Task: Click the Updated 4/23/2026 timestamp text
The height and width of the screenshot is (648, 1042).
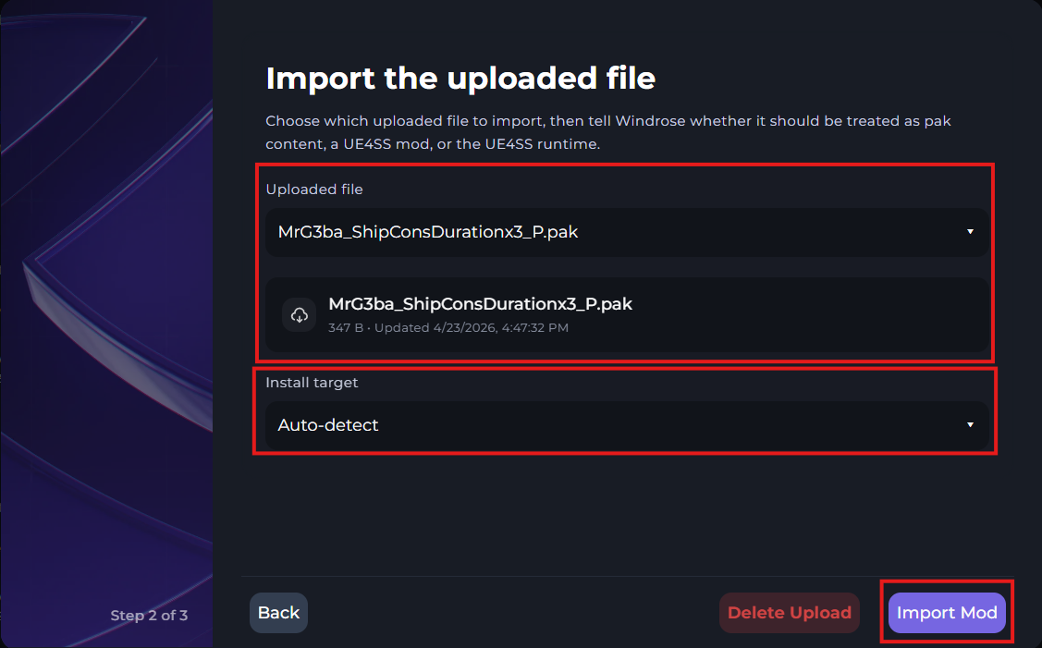Action: coord(470,328)
